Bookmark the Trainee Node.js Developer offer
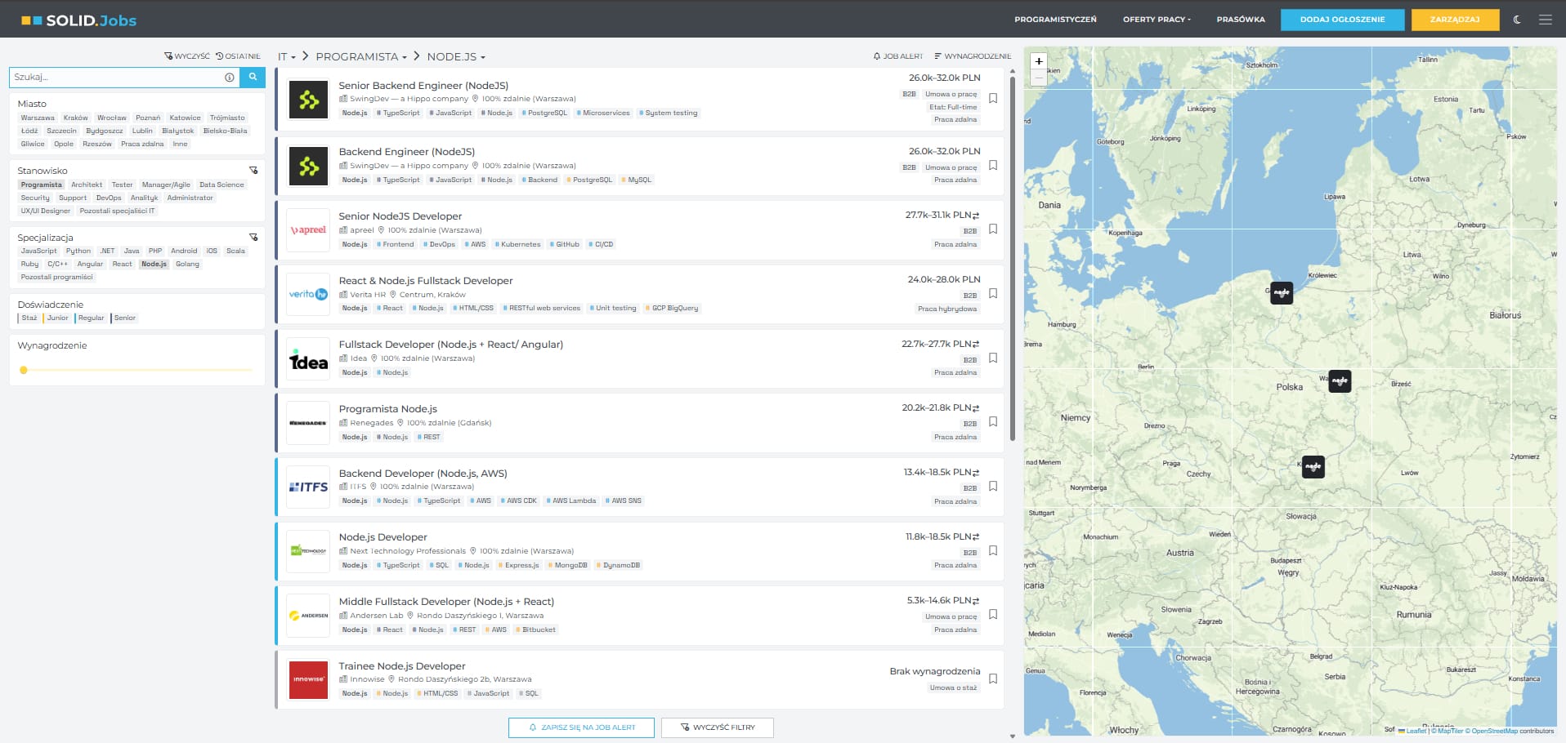Screen dimensions: 1566x743 coord(993,678)
